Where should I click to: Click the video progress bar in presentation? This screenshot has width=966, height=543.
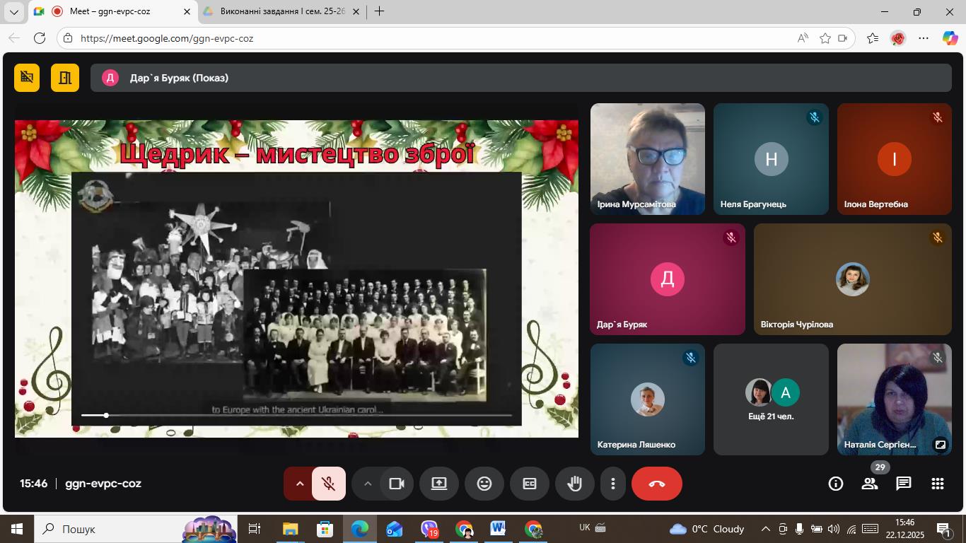[297, 415]
